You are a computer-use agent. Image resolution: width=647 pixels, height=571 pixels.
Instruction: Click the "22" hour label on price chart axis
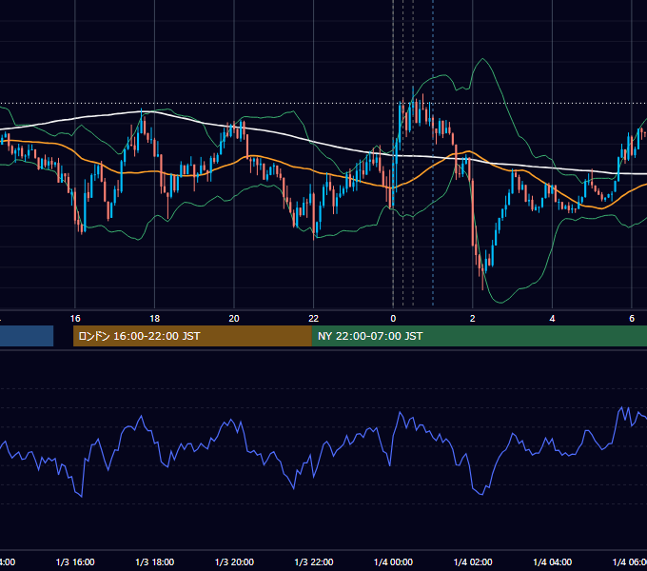click(x=314, y=319)
